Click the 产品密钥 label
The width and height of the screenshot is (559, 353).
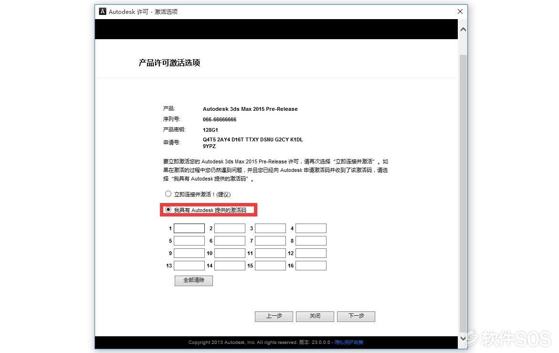click(x=174, y=130)
